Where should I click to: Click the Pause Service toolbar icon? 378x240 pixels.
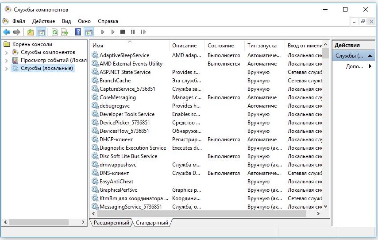[133, 32]
